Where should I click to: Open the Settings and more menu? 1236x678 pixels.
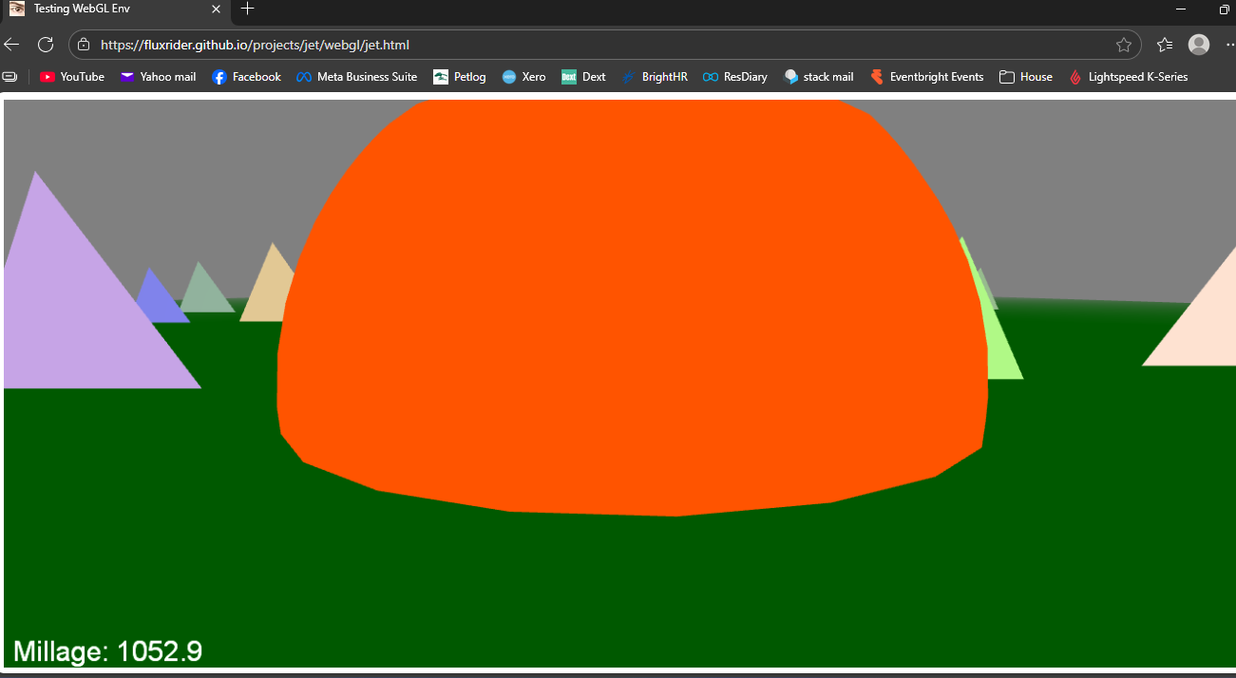(1229, 45)
